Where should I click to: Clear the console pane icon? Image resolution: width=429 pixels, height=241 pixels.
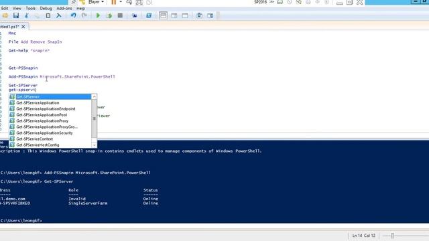[59, 15]
